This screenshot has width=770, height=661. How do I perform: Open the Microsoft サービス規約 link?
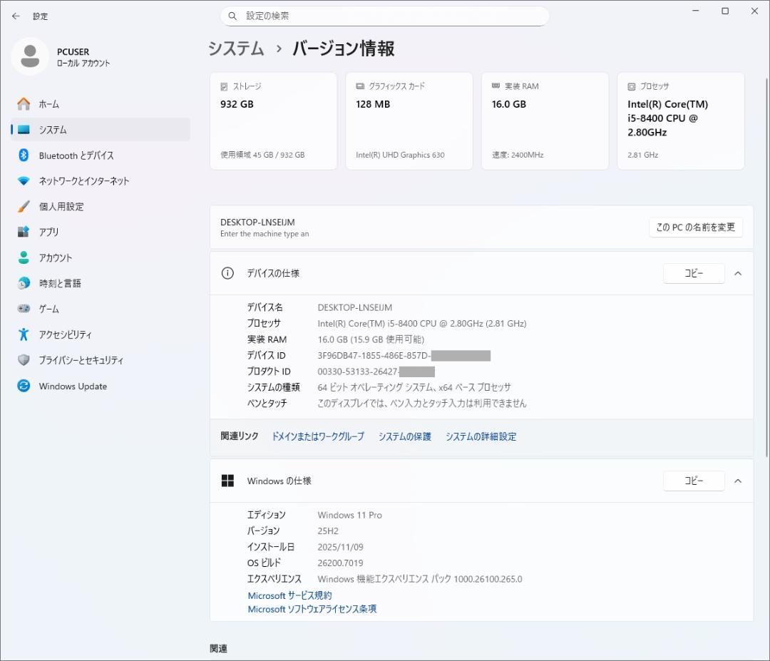tap(288, 595)
